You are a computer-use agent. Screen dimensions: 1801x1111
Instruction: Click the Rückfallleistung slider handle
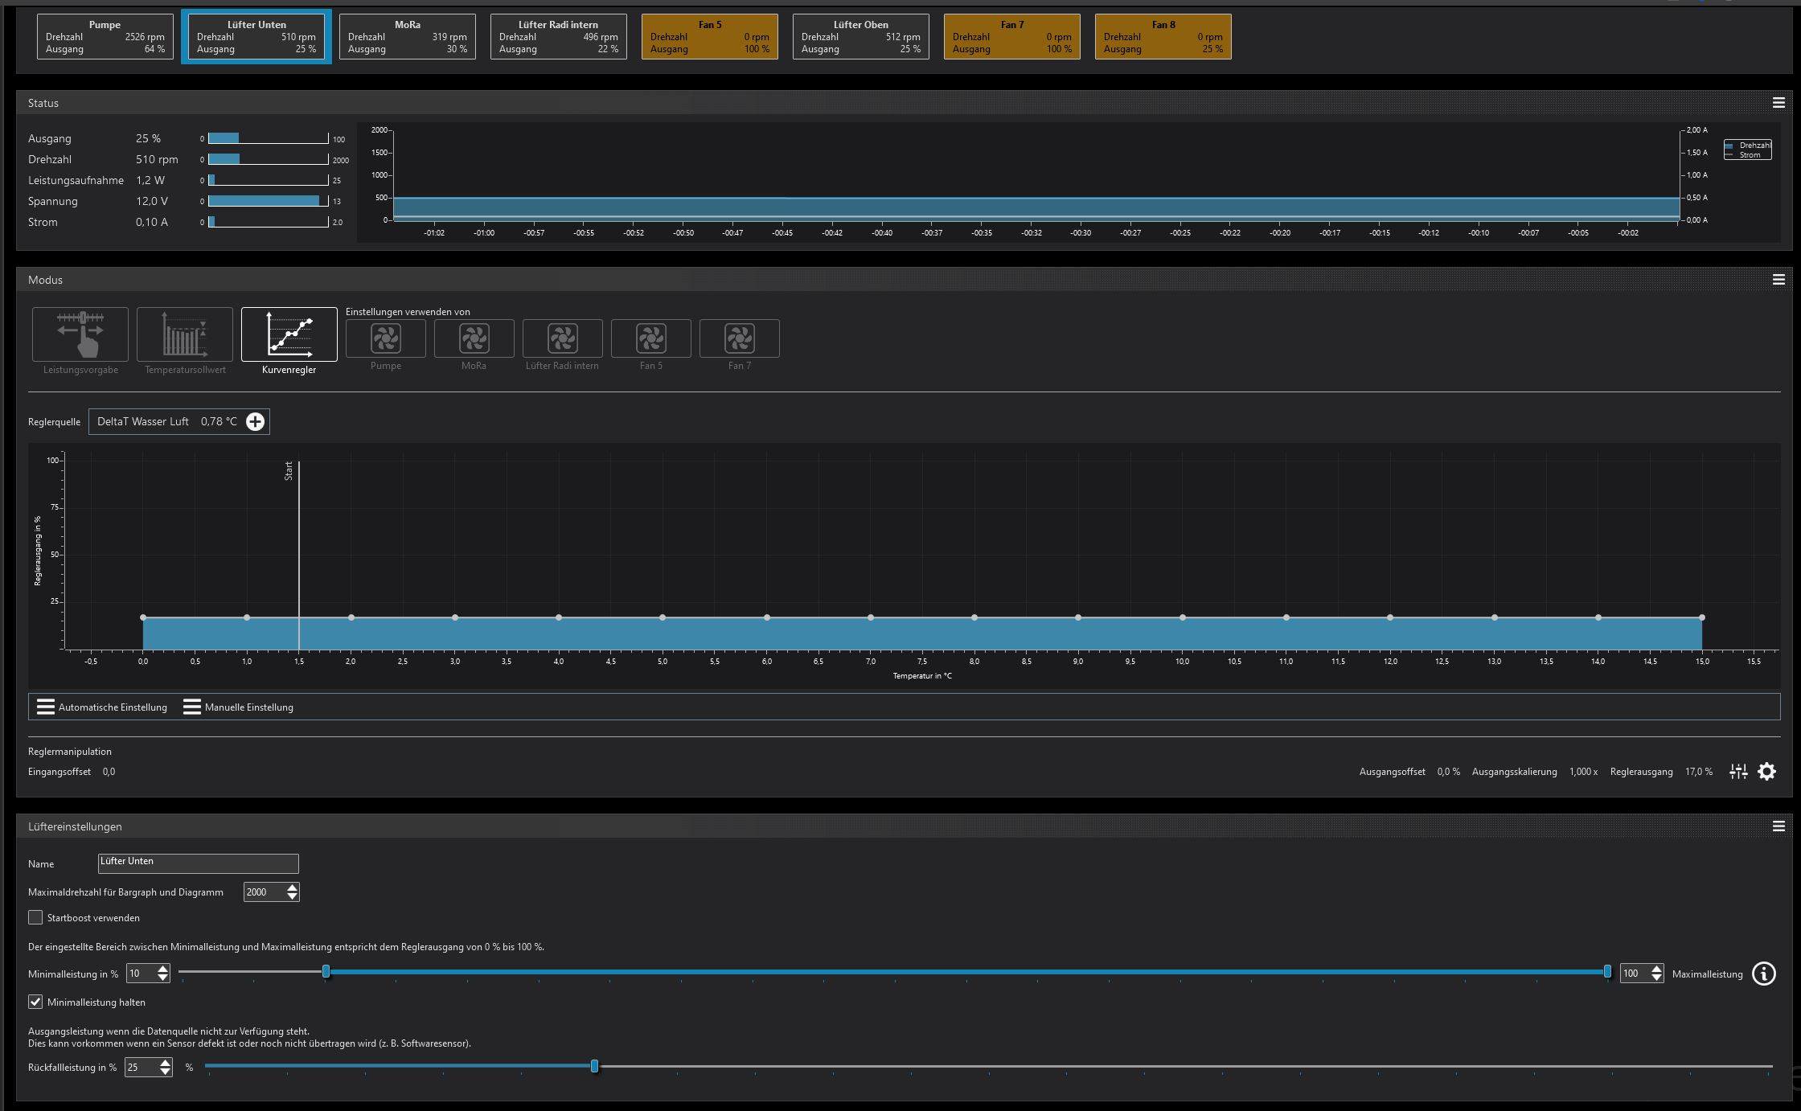click(x=594, y=1066)
